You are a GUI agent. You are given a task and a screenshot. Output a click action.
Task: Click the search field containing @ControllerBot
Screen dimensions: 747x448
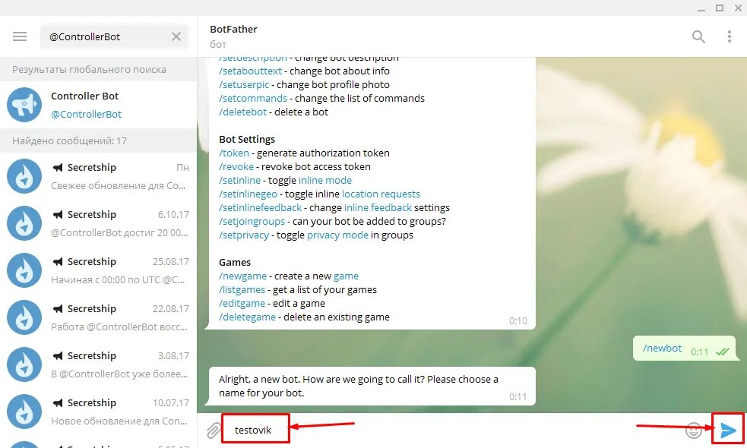click(x=114, y=36)
